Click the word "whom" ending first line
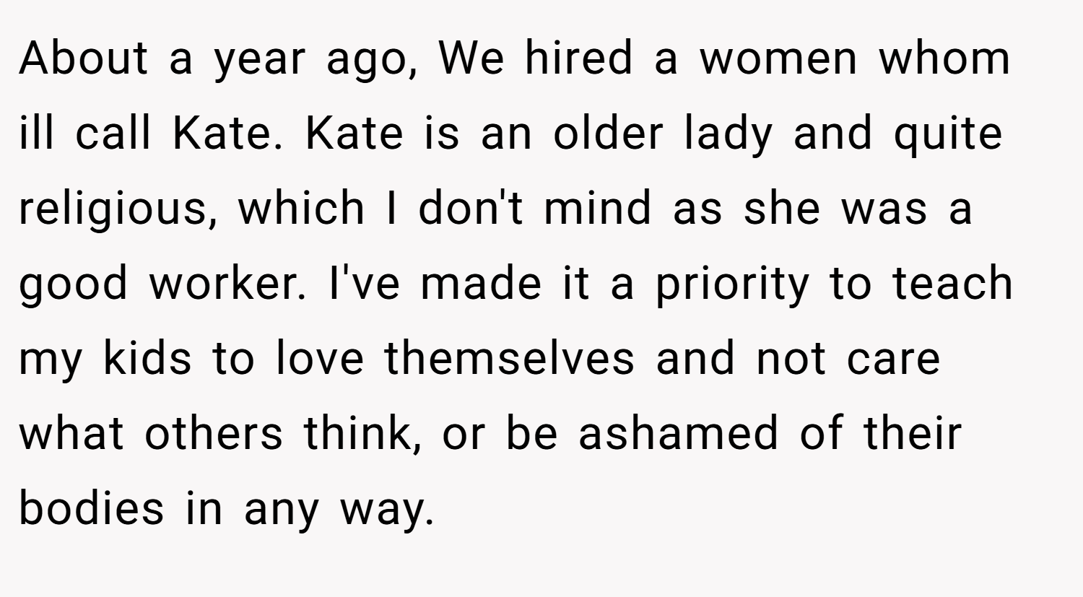1083x597 pixels. coord(943,57)
